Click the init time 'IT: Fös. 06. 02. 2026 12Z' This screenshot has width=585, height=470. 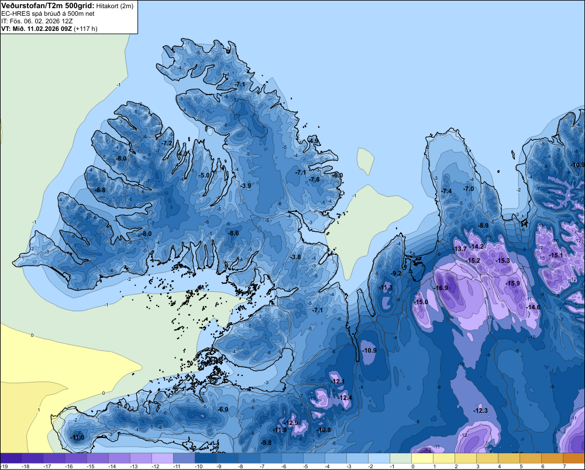point(37,21)
